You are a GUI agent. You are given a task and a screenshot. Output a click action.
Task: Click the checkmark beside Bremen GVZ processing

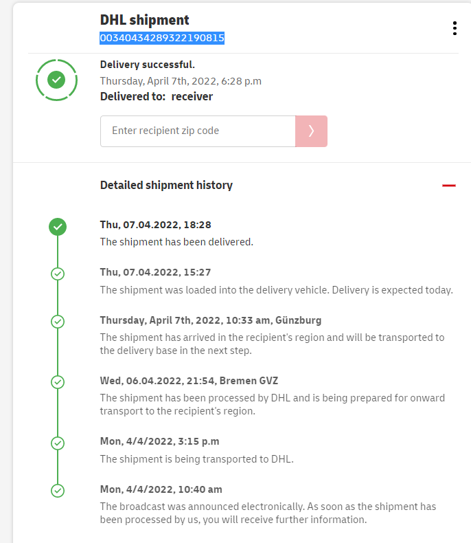58,381
